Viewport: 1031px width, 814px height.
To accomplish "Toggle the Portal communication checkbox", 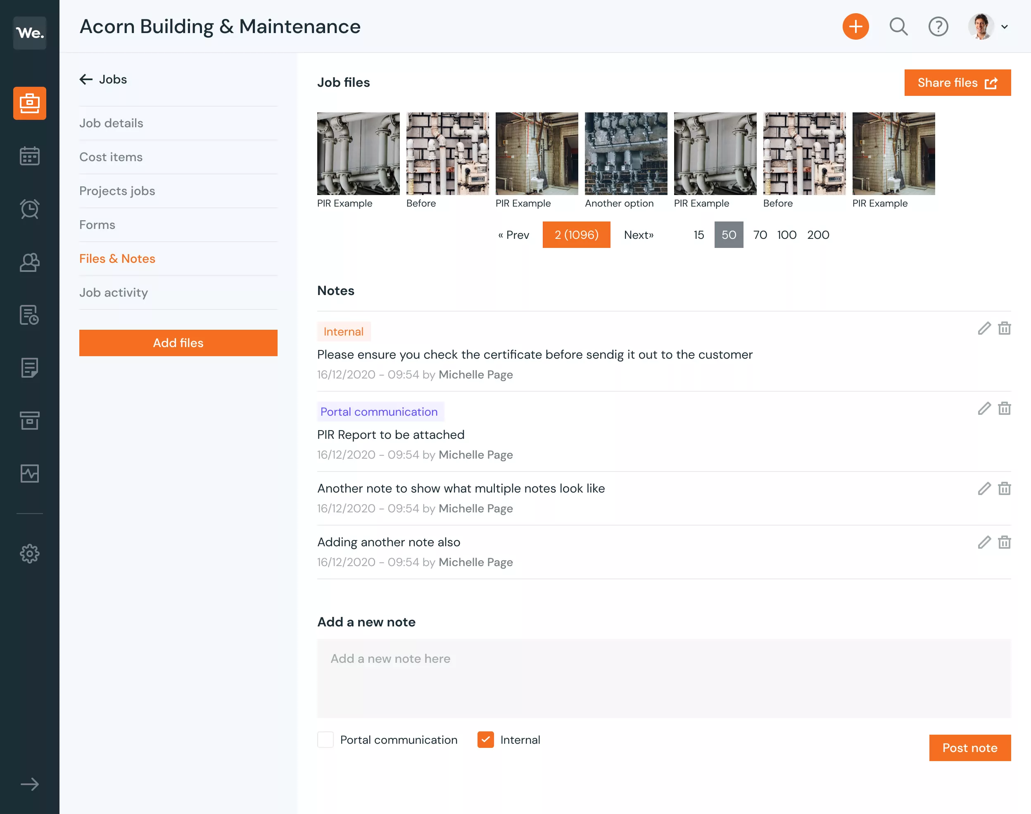I will coord(325,740).
